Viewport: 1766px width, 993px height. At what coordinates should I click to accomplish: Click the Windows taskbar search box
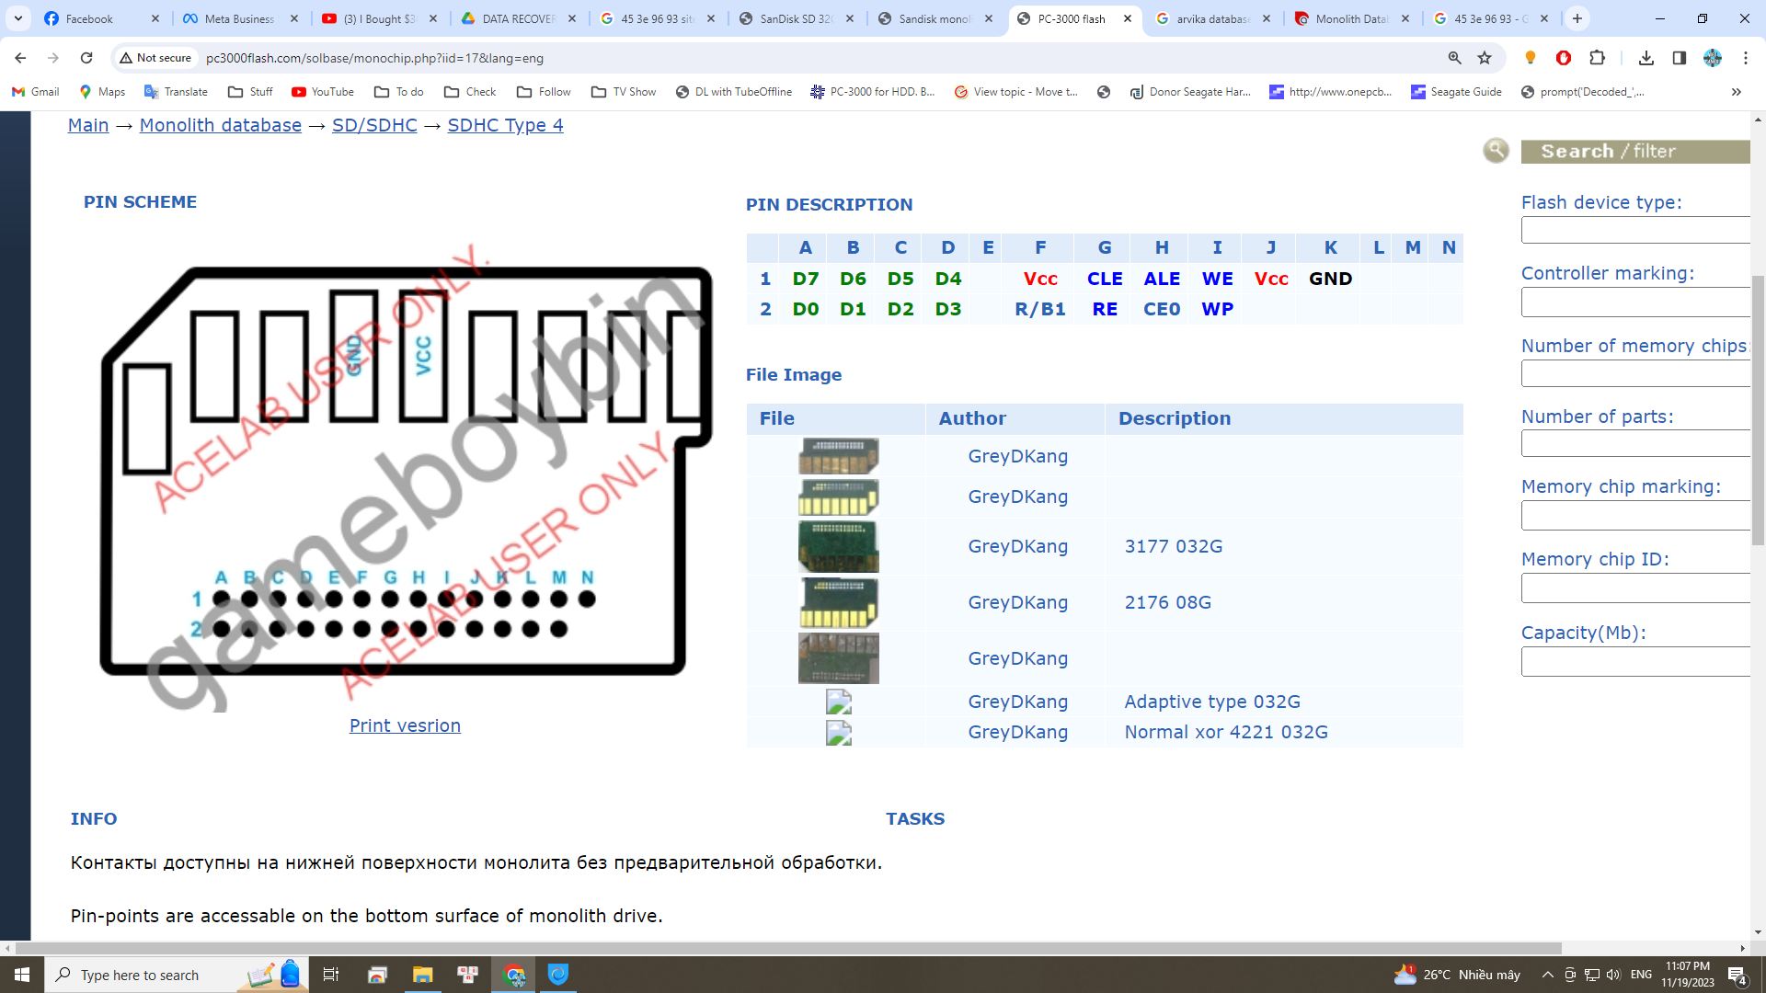tap(175, 975)
